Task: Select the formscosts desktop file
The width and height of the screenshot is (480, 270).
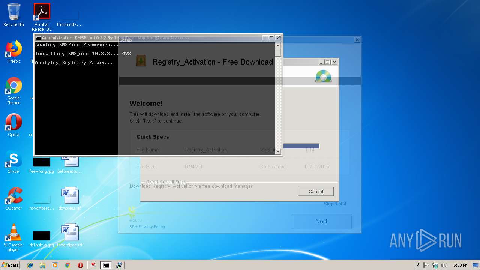Action: (69, 17)
